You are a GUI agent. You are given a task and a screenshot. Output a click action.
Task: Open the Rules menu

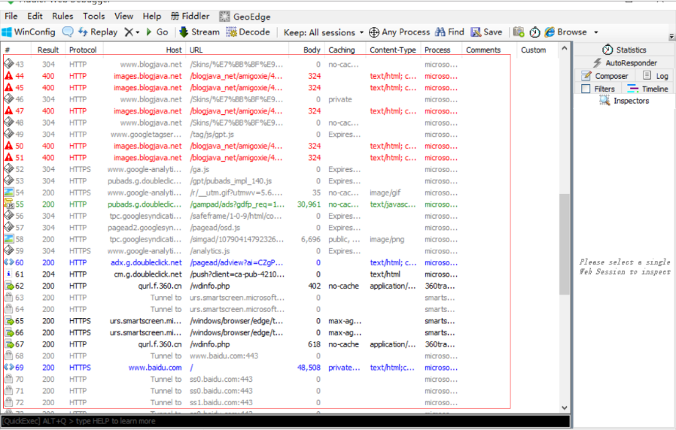pyautogui.click(x=62, y=17)
